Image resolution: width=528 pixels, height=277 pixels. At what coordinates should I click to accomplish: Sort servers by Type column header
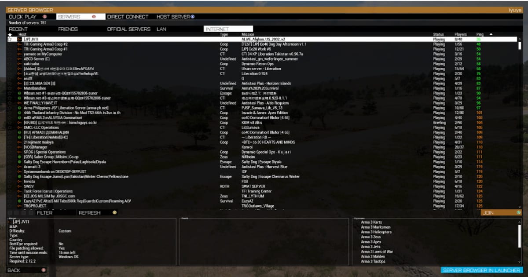(x=224, y=34)
